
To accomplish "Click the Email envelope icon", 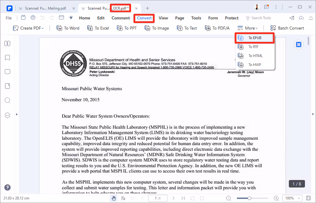I will pos(62,17).
